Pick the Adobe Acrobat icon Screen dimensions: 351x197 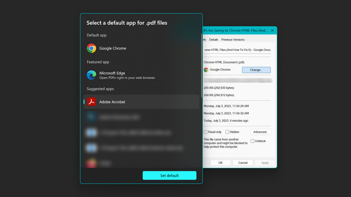[x=91, y=102]
